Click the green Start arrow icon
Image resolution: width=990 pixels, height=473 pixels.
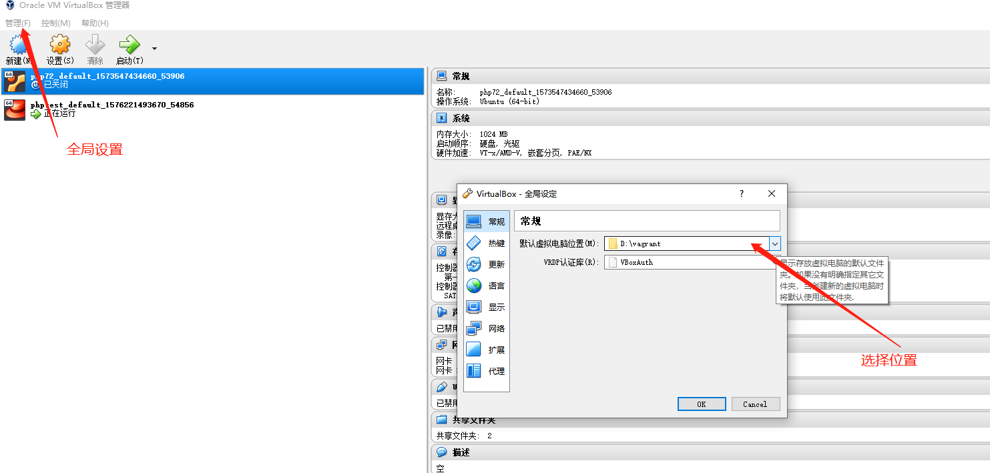point(129,45)
